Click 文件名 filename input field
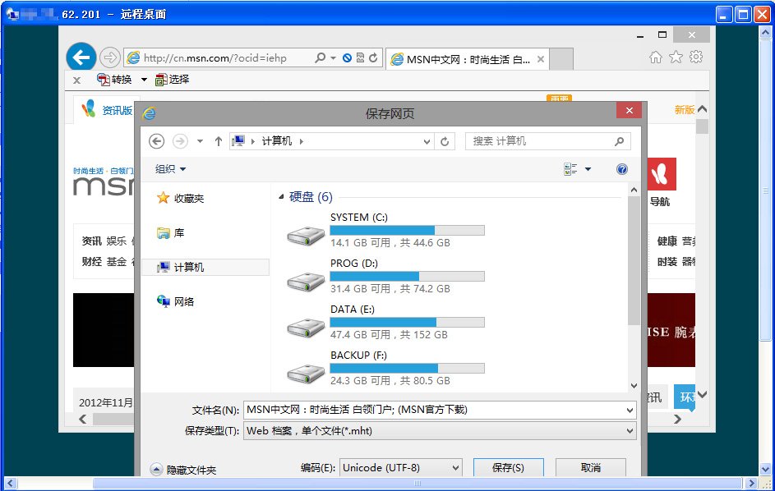The height and width of the screenshot is (491, 775). tap(434, 410)
